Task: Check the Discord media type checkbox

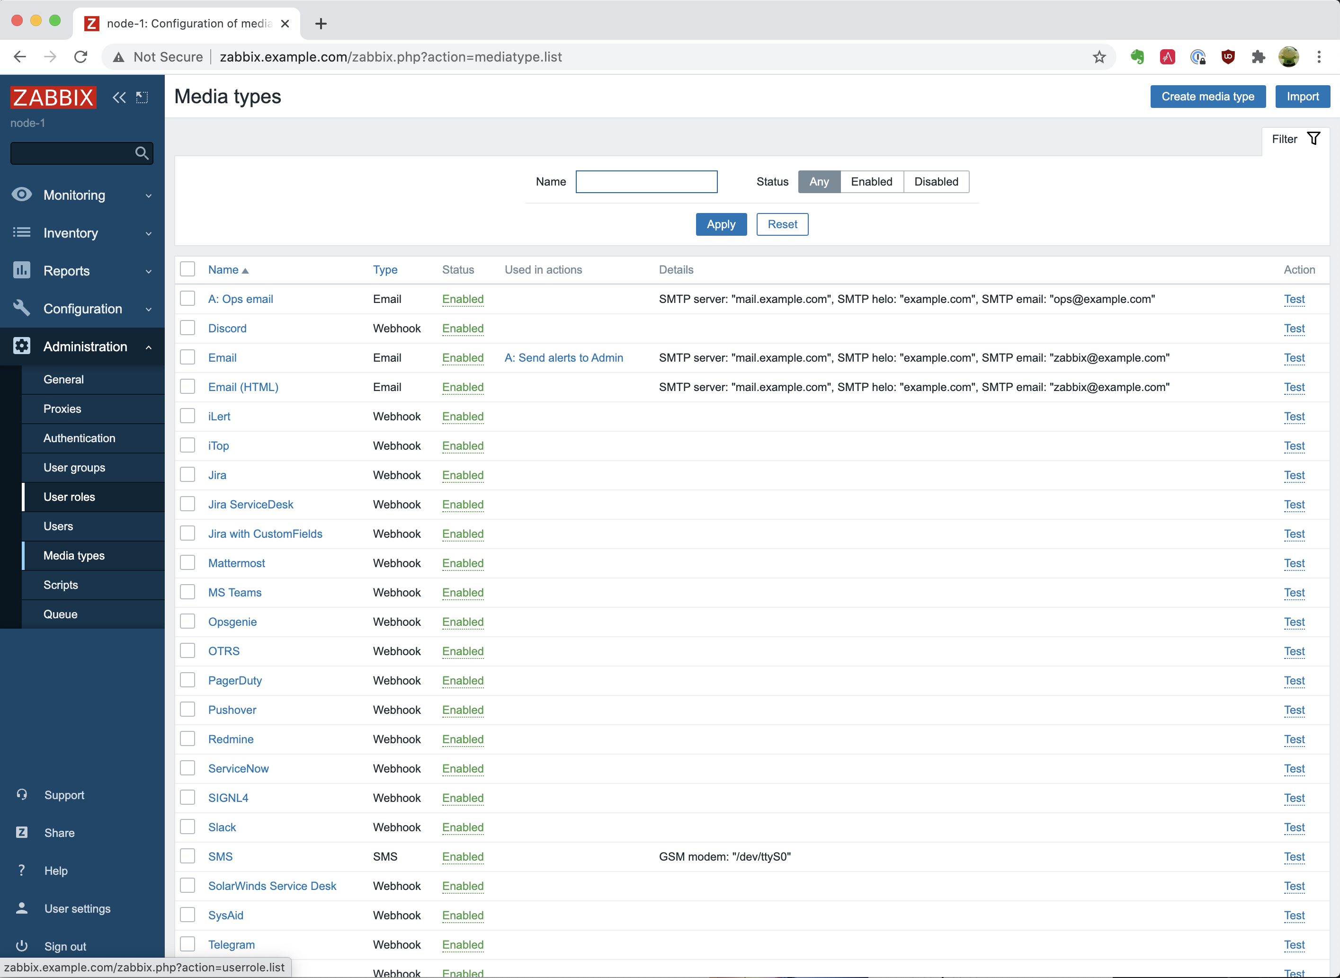Action: pyautogui.click(x=188, y=328)
